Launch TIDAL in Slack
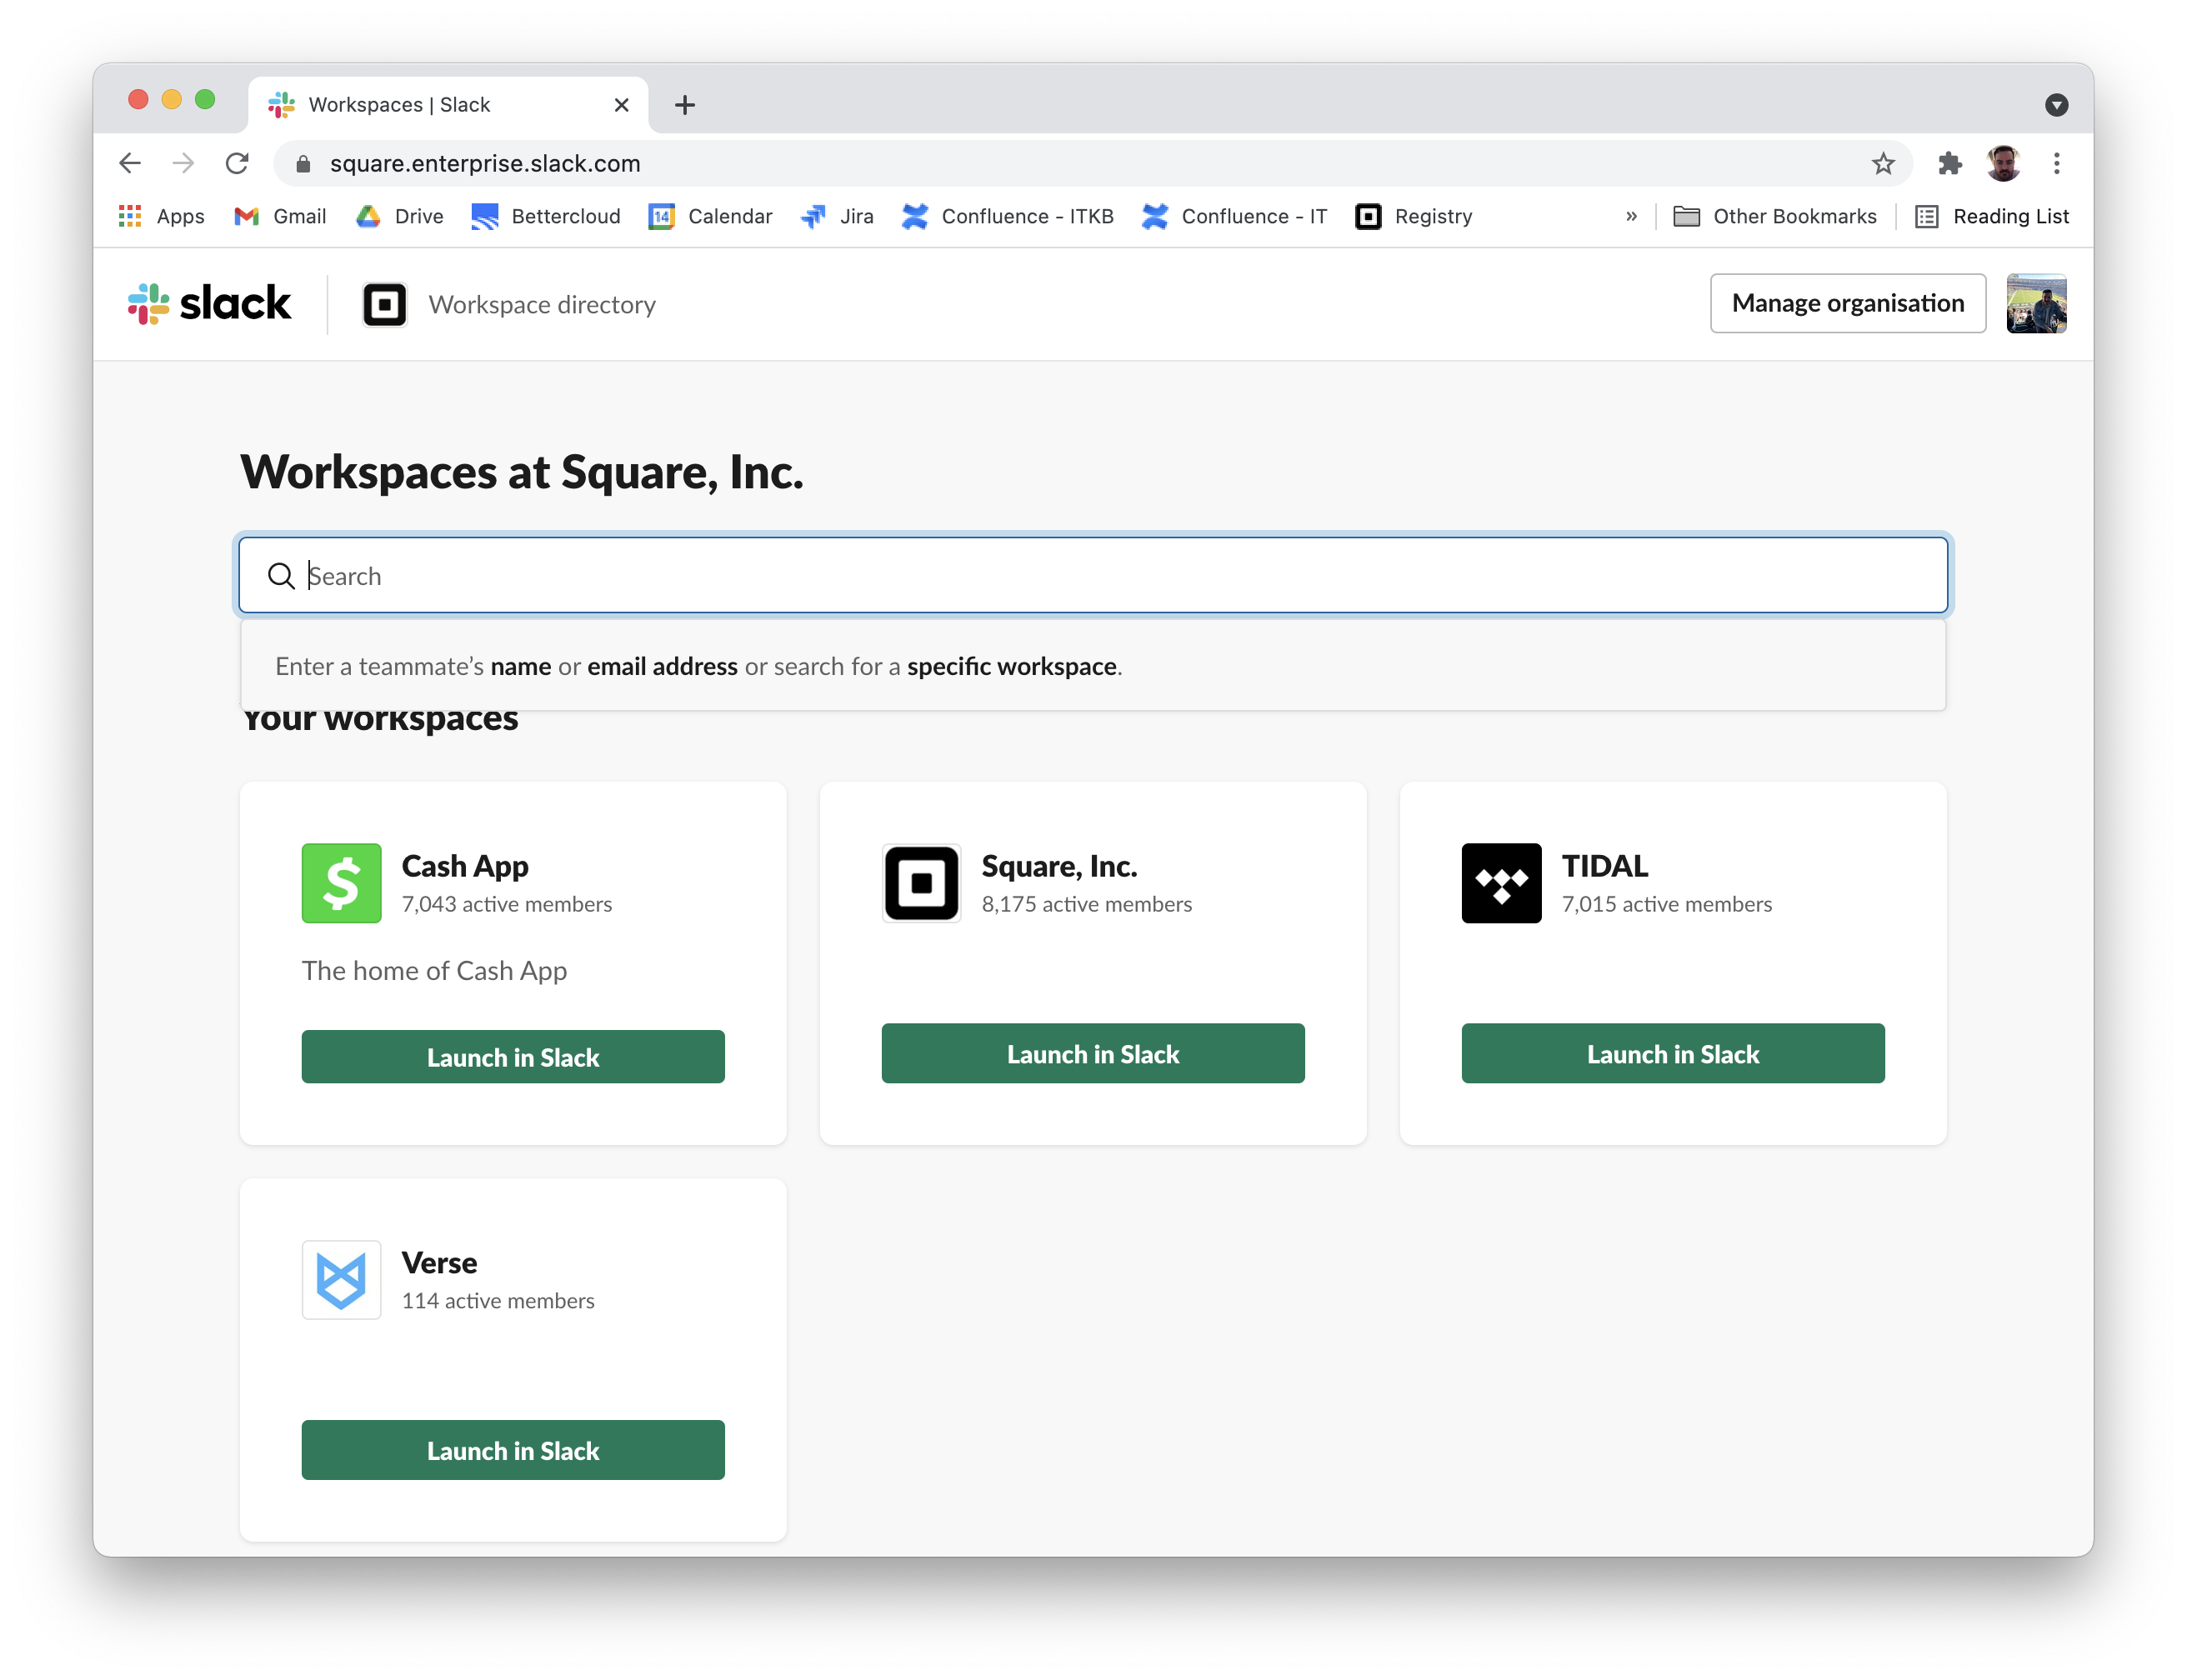 [1673, 1053]
